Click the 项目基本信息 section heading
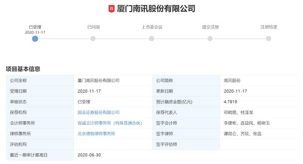Screen dimensions: 303x164 [23, 69]
